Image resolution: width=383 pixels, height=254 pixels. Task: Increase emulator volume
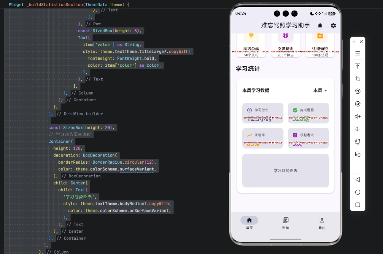[358, 116]
